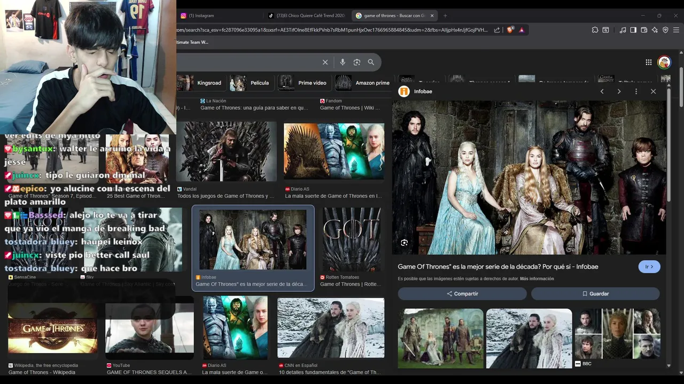Image resolution: width=684 pixels, height=384 pixels.
Task: Open Brave Rewards triangle icon
Action: pos(522,30)
